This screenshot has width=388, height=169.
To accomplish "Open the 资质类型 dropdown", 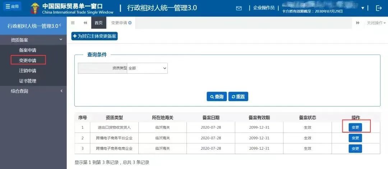I will tap(147, 68).
